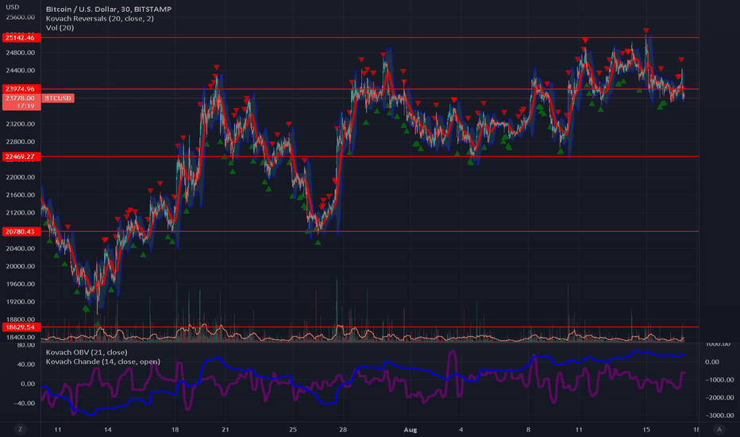This screenshot has height=437, width=740.
Task: Click the timezone Z button at bottom left
Action: tap(20, 429)
